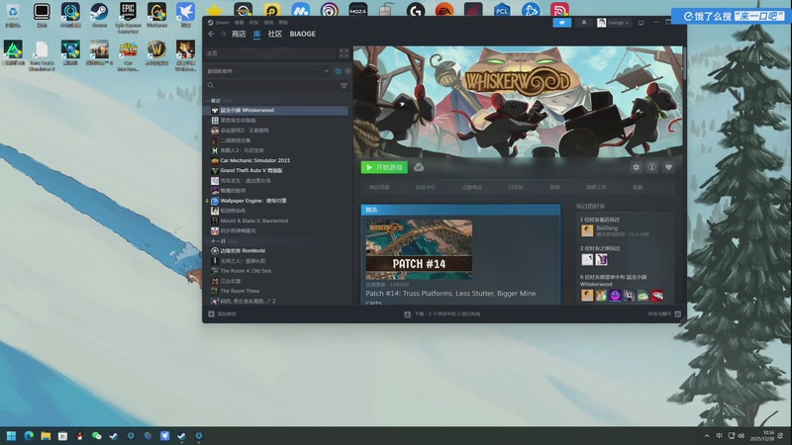Toggle the ready-to-play filter icon

pos(347,71)
